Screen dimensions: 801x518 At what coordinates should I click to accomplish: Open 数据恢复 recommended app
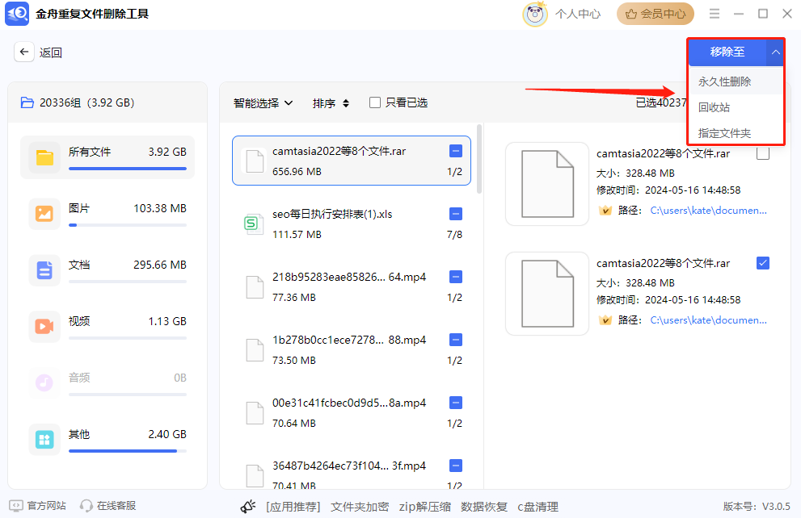click(484, 507)
